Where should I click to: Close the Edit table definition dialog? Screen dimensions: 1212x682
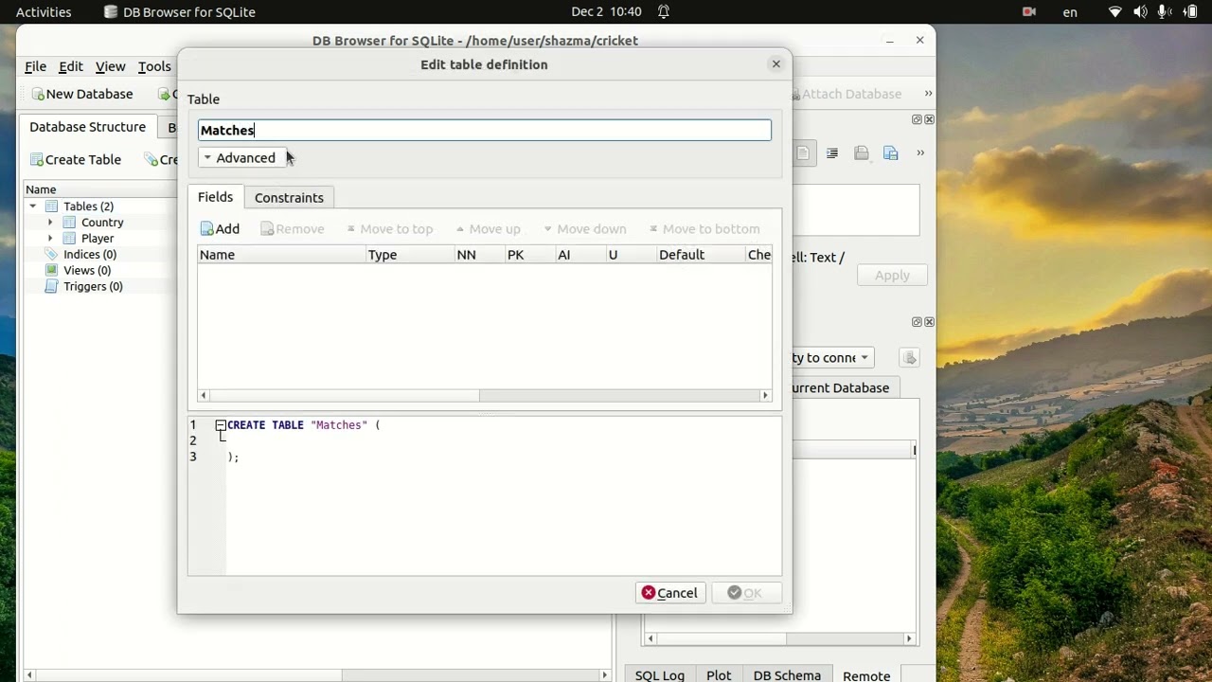click(x=776, y=64)
